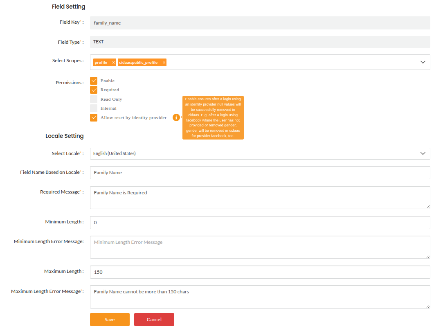Remove the cidaas:public_profile scope chip
This screenshot has width=434, height=331.
tap(164, 62)
